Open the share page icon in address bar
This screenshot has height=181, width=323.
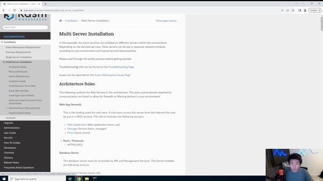click(288, 10)
